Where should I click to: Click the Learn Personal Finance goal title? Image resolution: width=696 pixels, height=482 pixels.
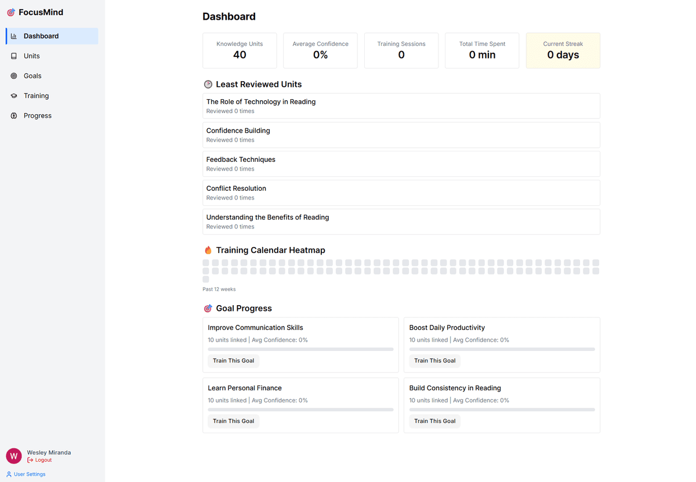[245, 388]
